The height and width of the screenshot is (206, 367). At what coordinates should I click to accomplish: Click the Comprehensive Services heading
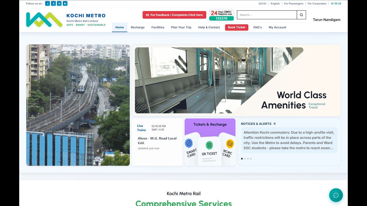coord(183,203)
